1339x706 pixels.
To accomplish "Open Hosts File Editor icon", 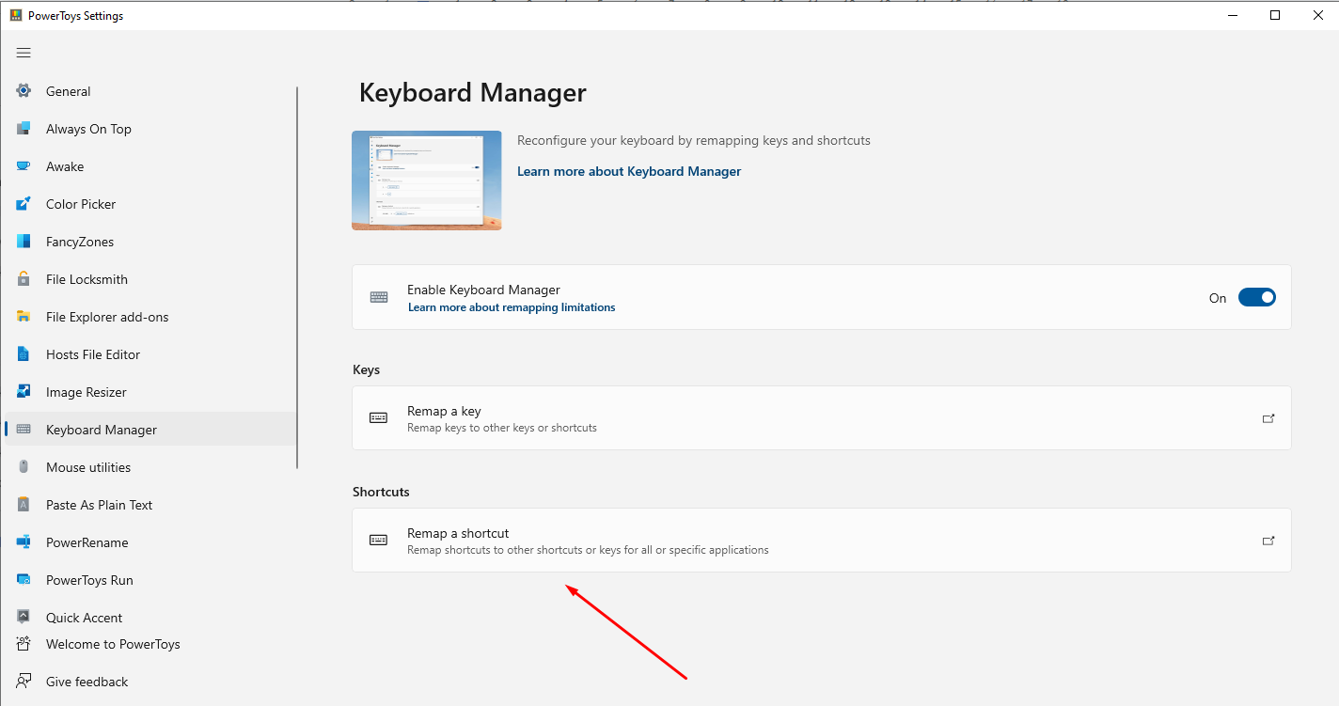I will tap(24, 354).
